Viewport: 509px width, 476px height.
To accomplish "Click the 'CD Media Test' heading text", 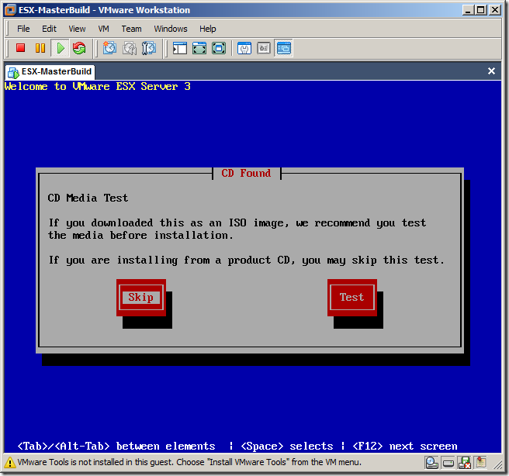I will coord(88,198).
